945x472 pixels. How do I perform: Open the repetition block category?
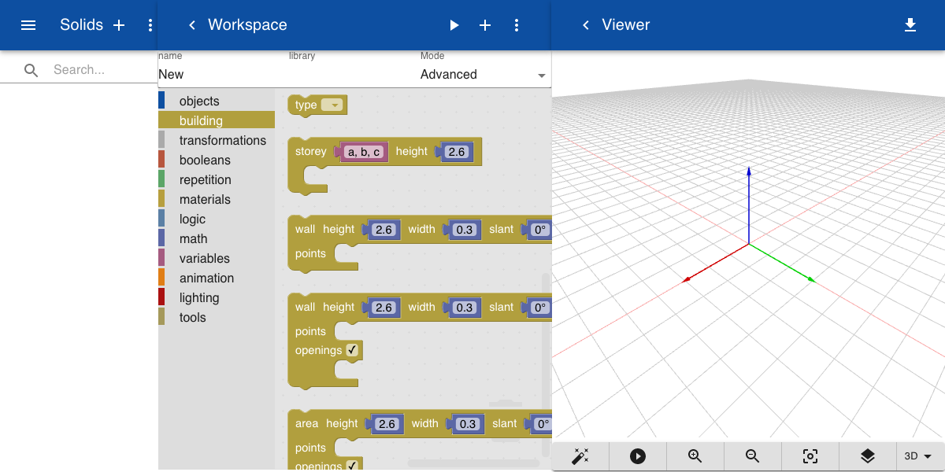pos(217,179)
